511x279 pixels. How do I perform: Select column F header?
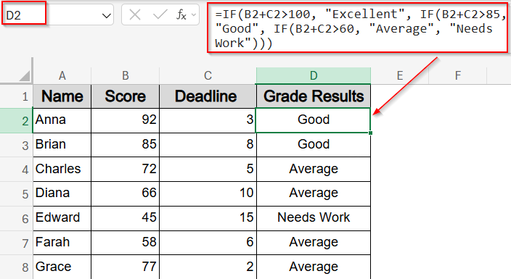point(457,75)
